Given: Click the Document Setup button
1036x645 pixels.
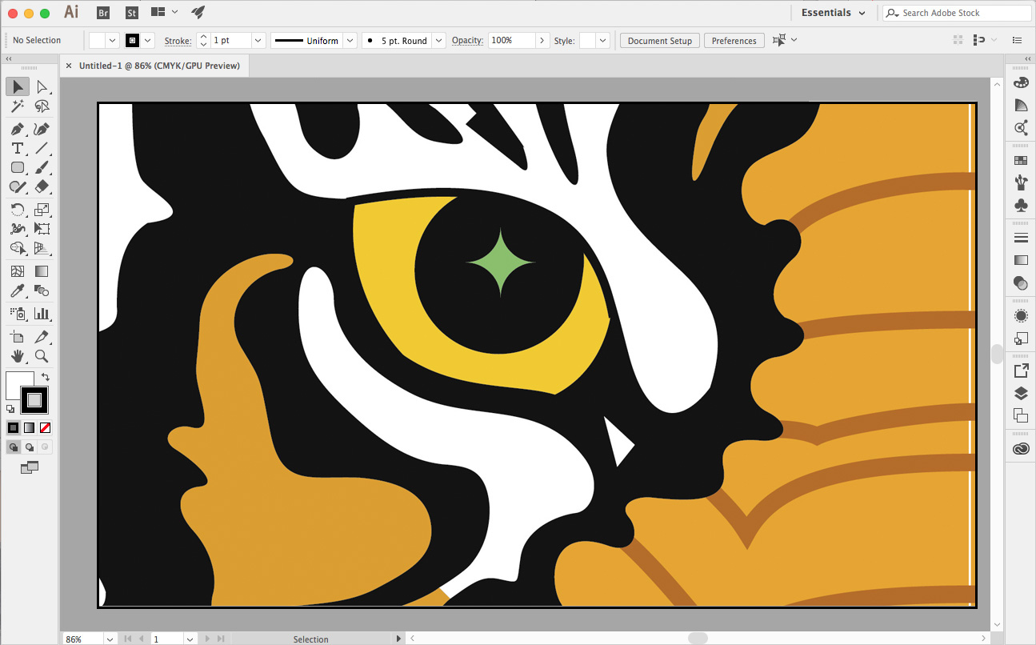Looking at the screenshot, I should click(659, 41).
